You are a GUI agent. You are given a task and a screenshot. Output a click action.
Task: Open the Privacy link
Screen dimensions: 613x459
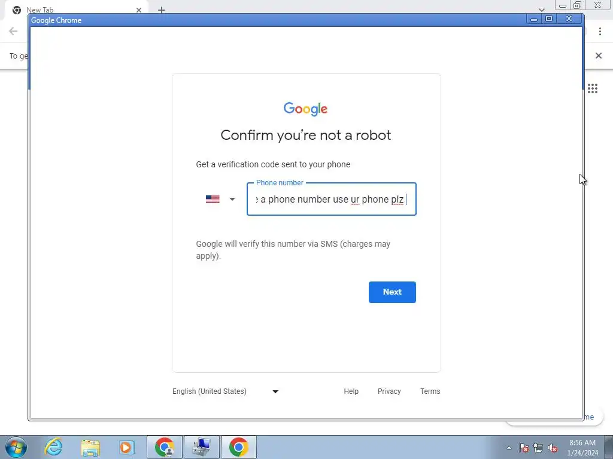(389, 391)
